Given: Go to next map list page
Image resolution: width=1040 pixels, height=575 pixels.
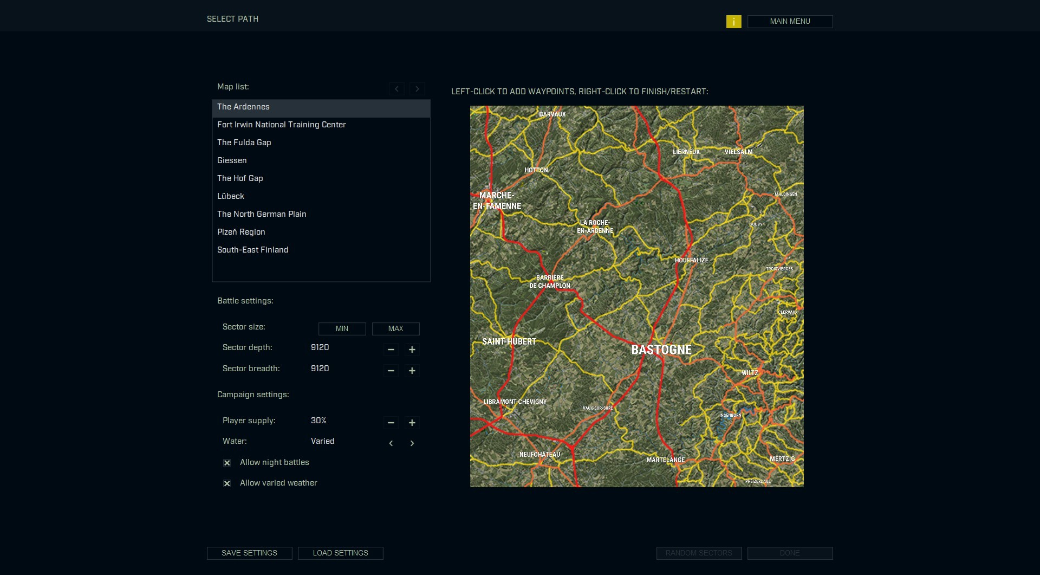Looking at the screenshot, I should 417,89.
